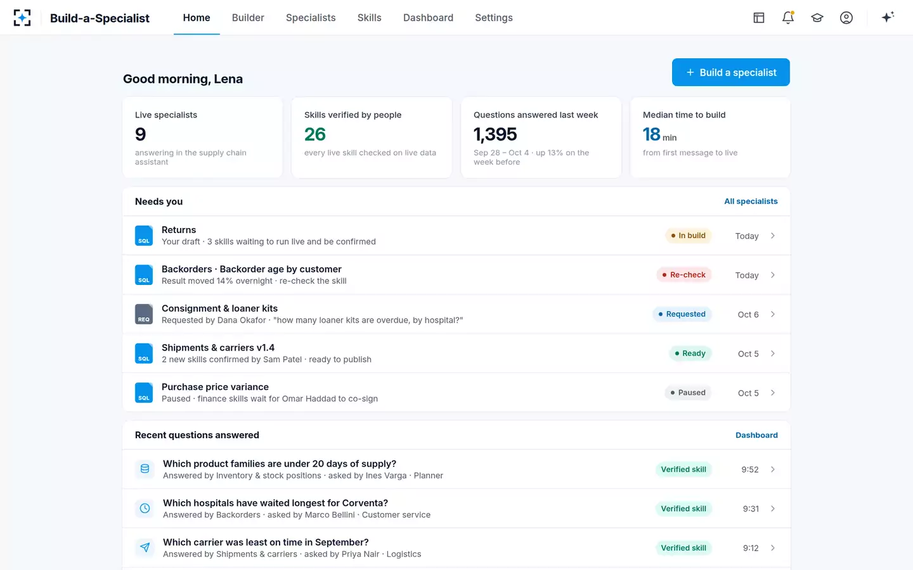Image resolution: width=913 pixels, height=570 pixels.
Task: Expand the Returns row chevron
Action: (773, 236)
